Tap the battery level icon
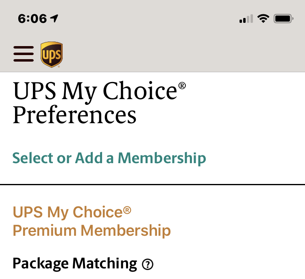The image size is (305, 279). 283,18
